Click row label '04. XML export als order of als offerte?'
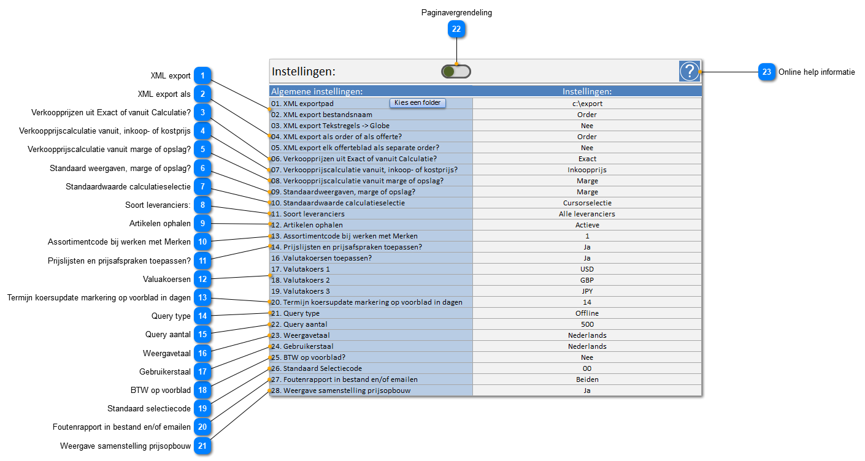The width and height of the screenshot is (865, 461). click(x=336, y=137)
